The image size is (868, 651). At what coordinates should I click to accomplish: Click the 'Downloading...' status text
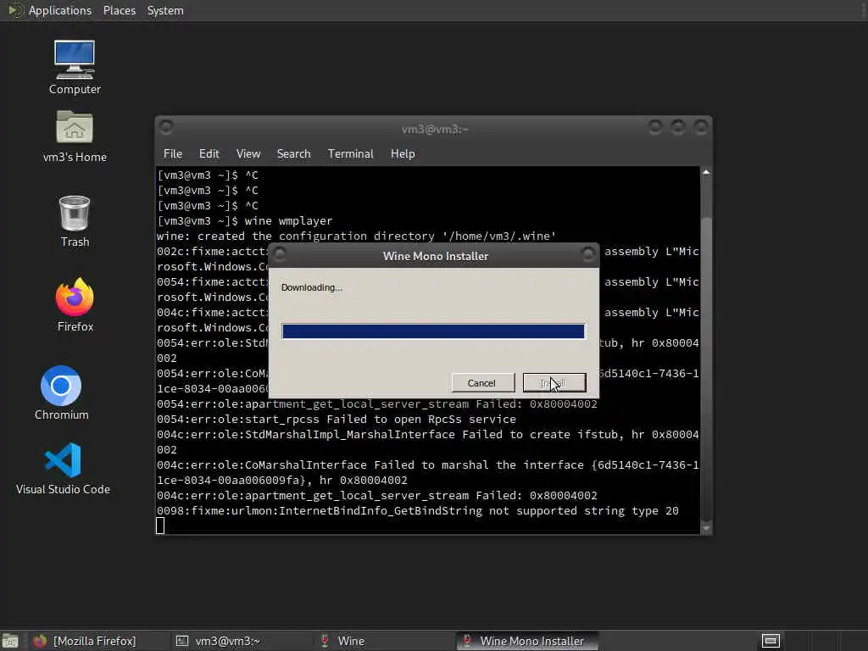point(312,287)
